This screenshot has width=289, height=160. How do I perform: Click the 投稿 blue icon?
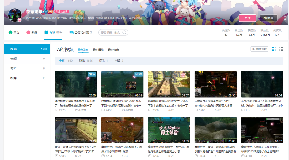(x=46, y=33)
